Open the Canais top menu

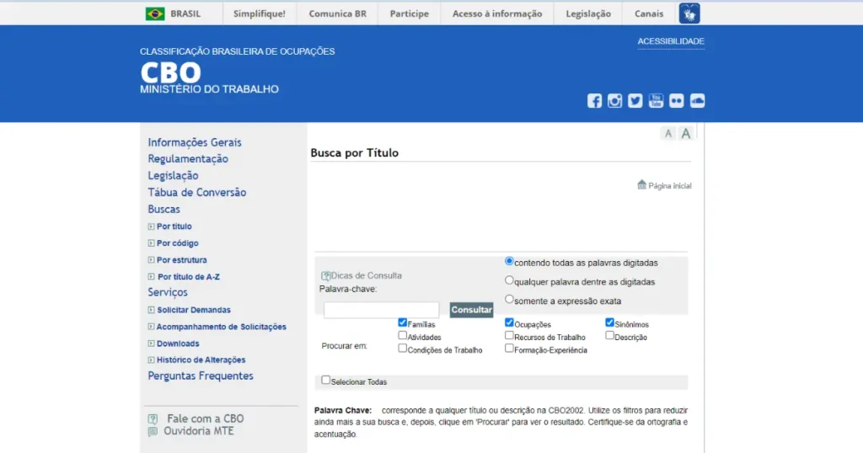click(649, 13)
